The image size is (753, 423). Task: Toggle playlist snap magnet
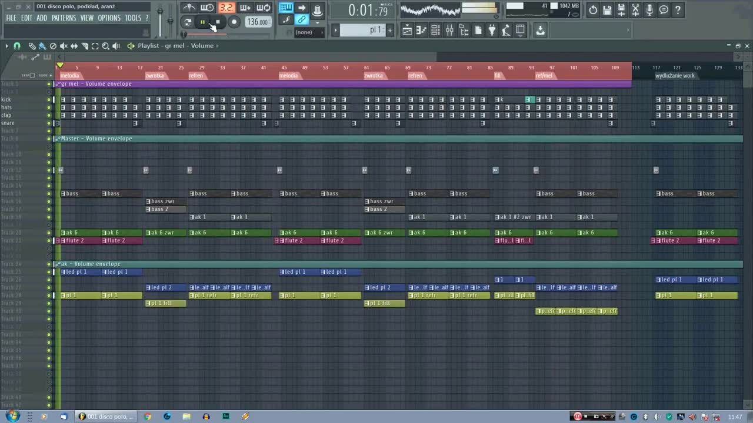pyautogui.click(x=17, y=46)
